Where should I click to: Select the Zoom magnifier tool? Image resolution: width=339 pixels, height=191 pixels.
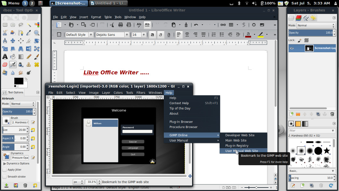pos(36,33)
